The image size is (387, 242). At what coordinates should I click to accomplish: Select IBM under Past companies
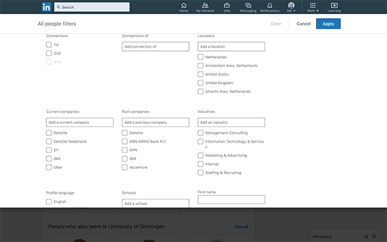[x=124, y=159]
